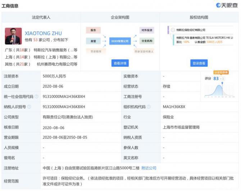Collapse the 特斯拉保险经纪有限公司 equity tree node
Image resolution: width=241 pixels, height=191 pixels.
click(173, 30)
